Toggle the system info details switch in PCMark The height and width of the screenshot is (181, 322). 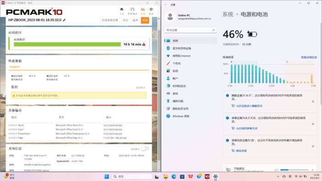tap(145, 149)
